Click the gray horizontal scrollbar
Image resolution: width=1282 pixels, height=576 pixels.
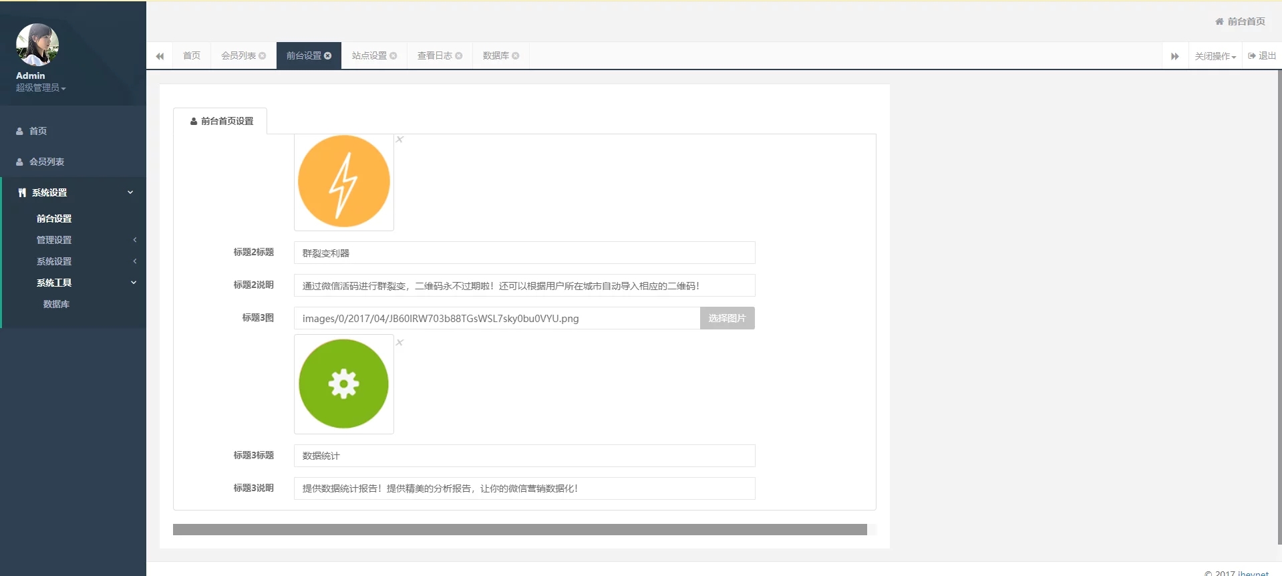[520, 530]
